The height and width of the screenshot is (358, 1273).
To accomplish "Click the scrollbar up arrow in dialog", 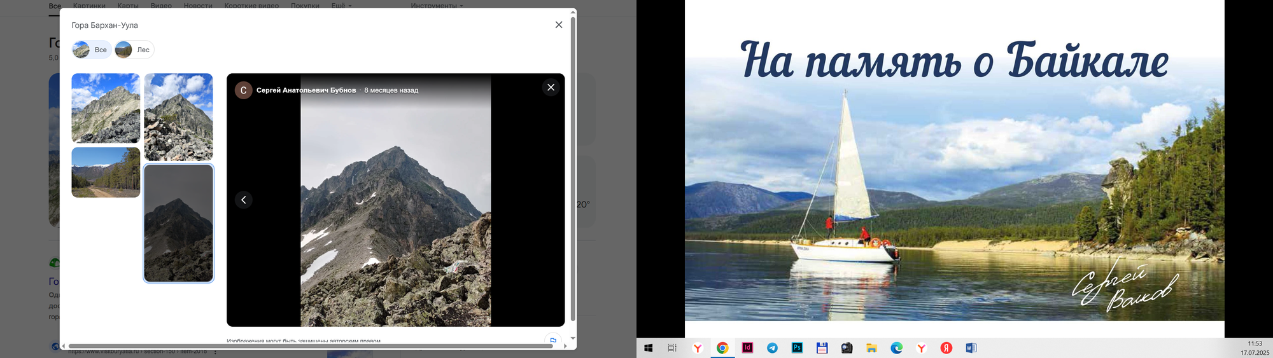I will click(573, 11).
